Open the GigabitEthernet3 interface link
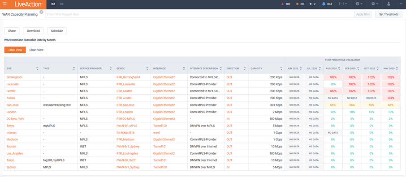This screenshot has width=406, height=177. 164,118
